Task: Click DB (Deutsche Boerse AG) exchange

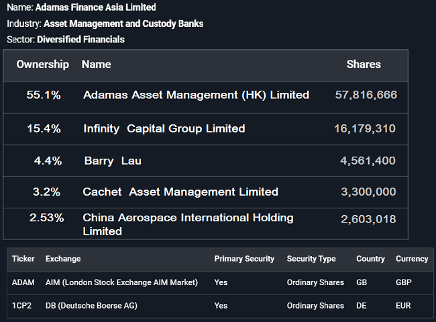Action: coord(91,306)
